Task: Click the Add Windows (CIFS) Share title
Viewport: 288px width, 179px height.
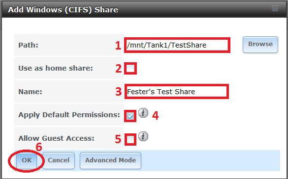Action: (63, 10)
